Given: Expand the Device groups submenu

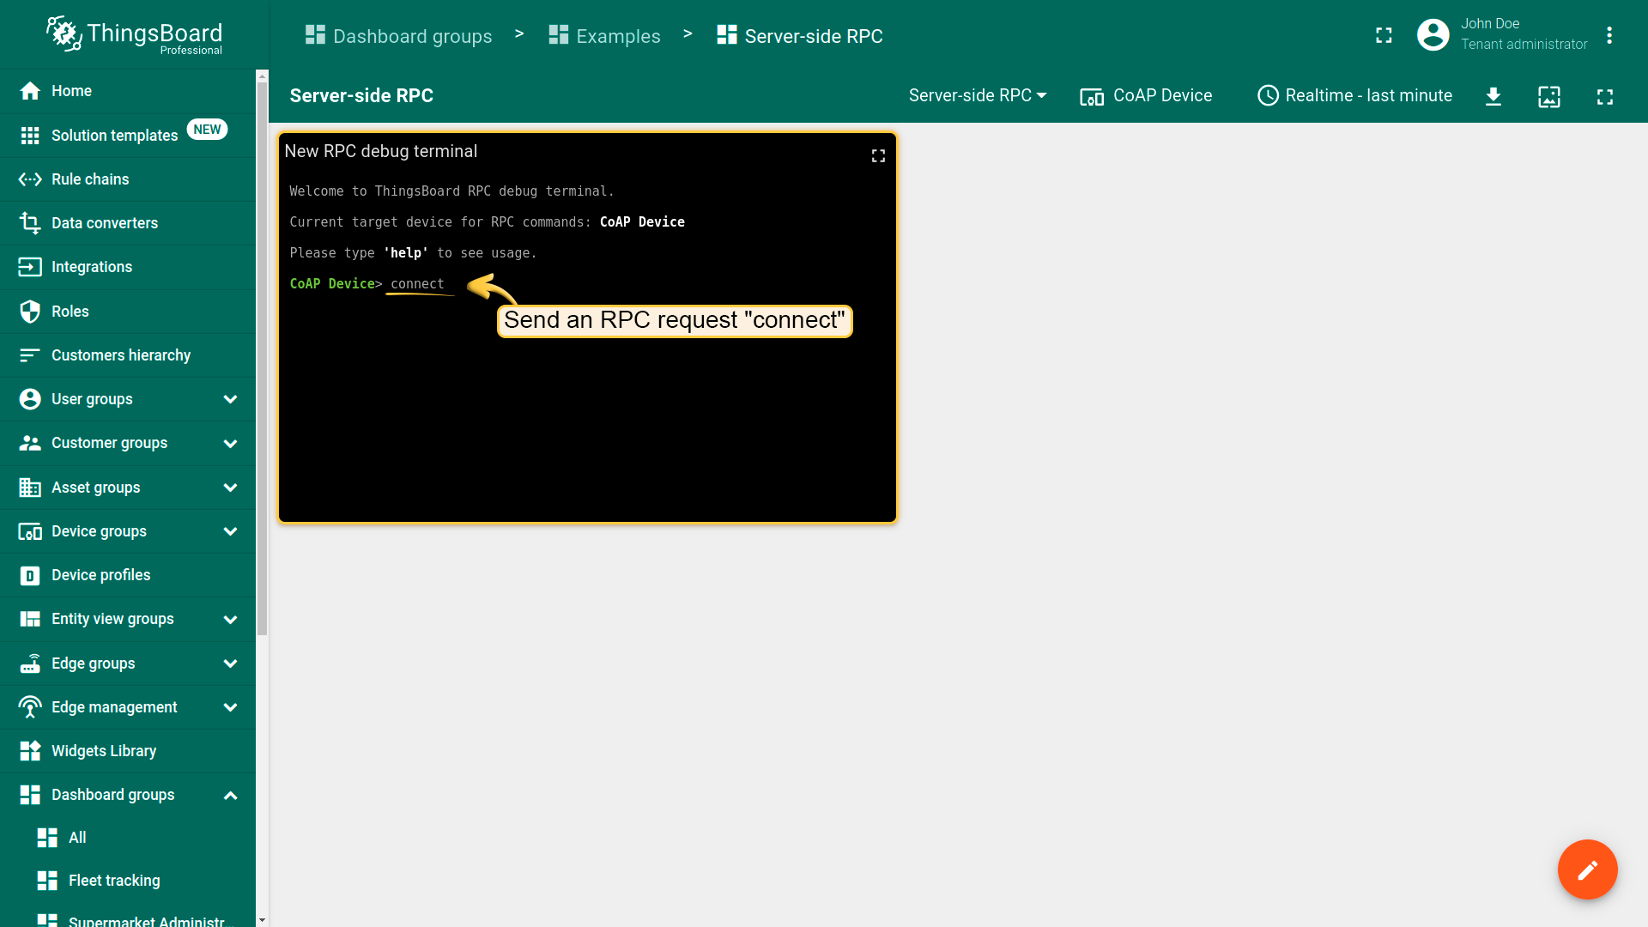Looking at the screenshot, I should 230,531.
